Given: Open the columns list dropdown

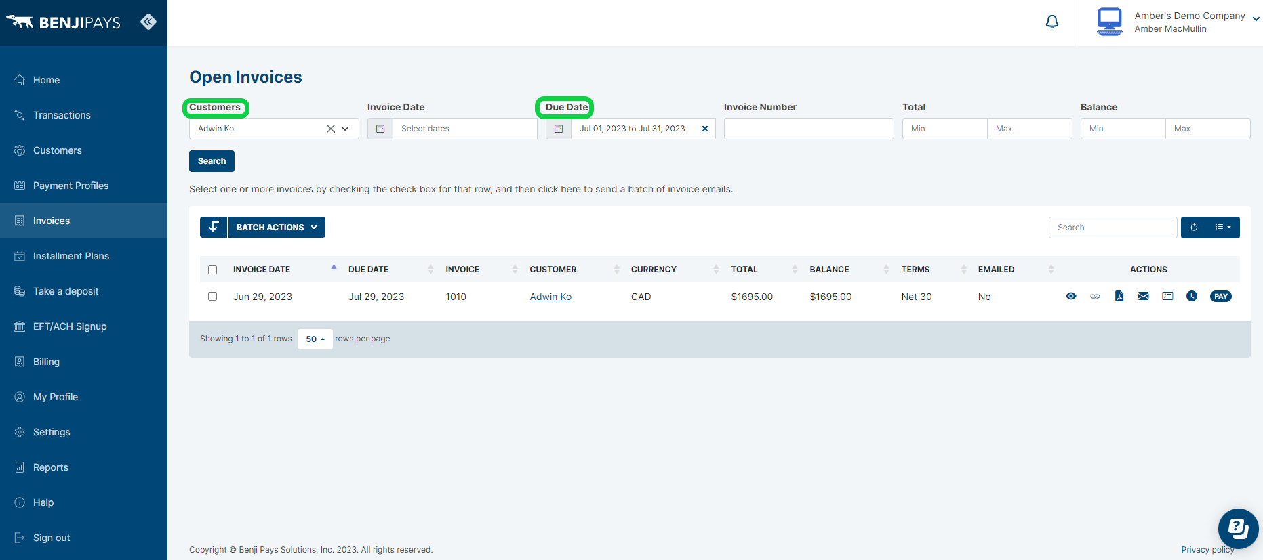Looking at the screenshot, I should click(1223, 228).
